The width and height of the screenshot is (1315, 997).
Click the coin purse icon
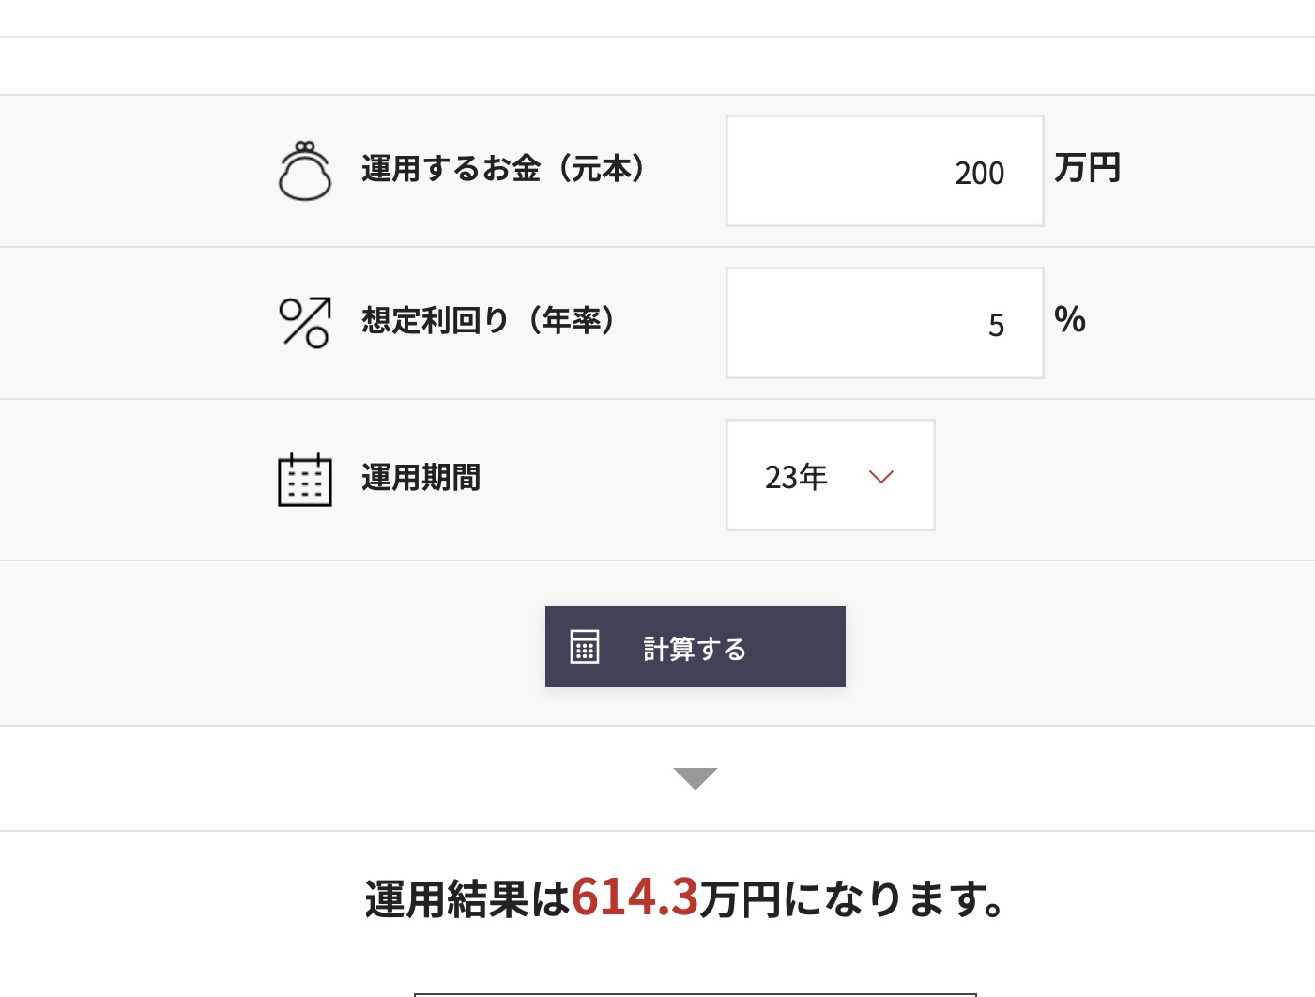[x=305, y=170]
